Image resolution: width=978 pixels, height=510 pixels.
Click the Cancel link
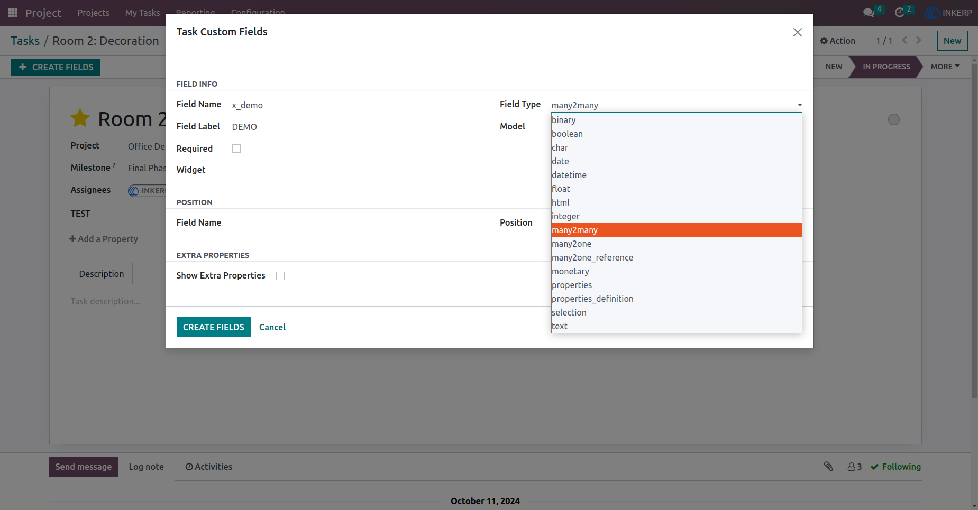[x=272, y=327]
